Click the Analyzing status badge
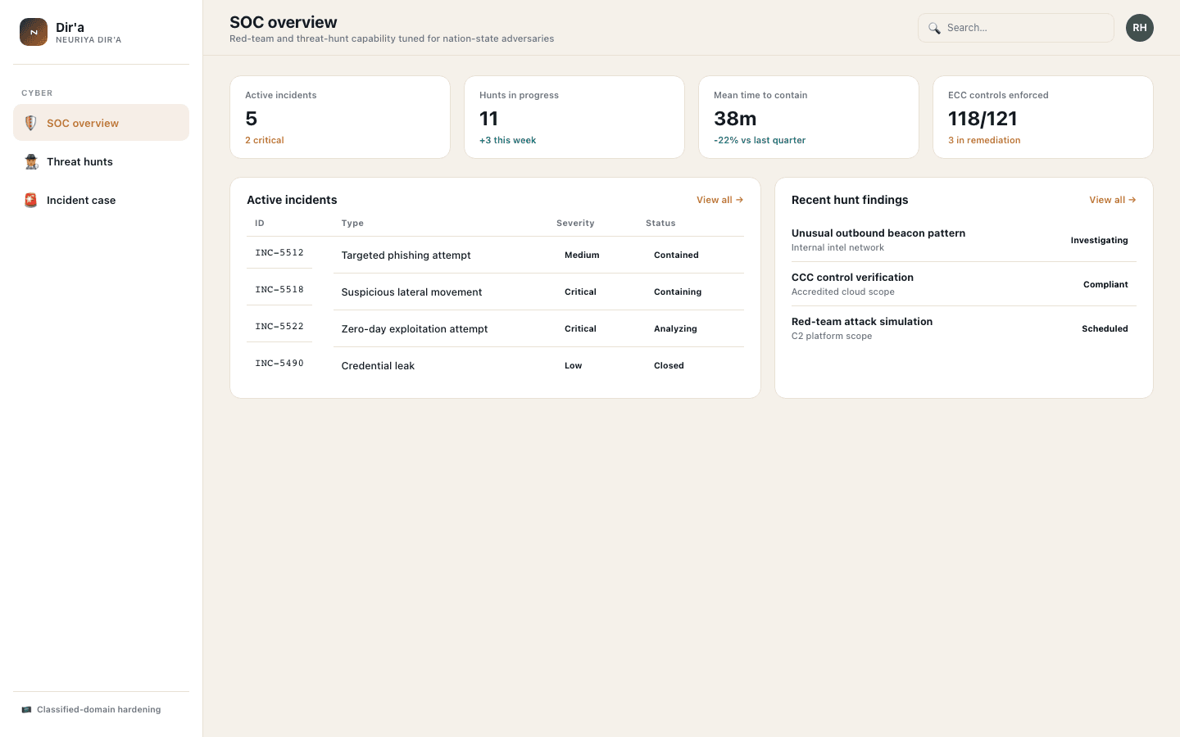1180x737 pixels. 675,329
